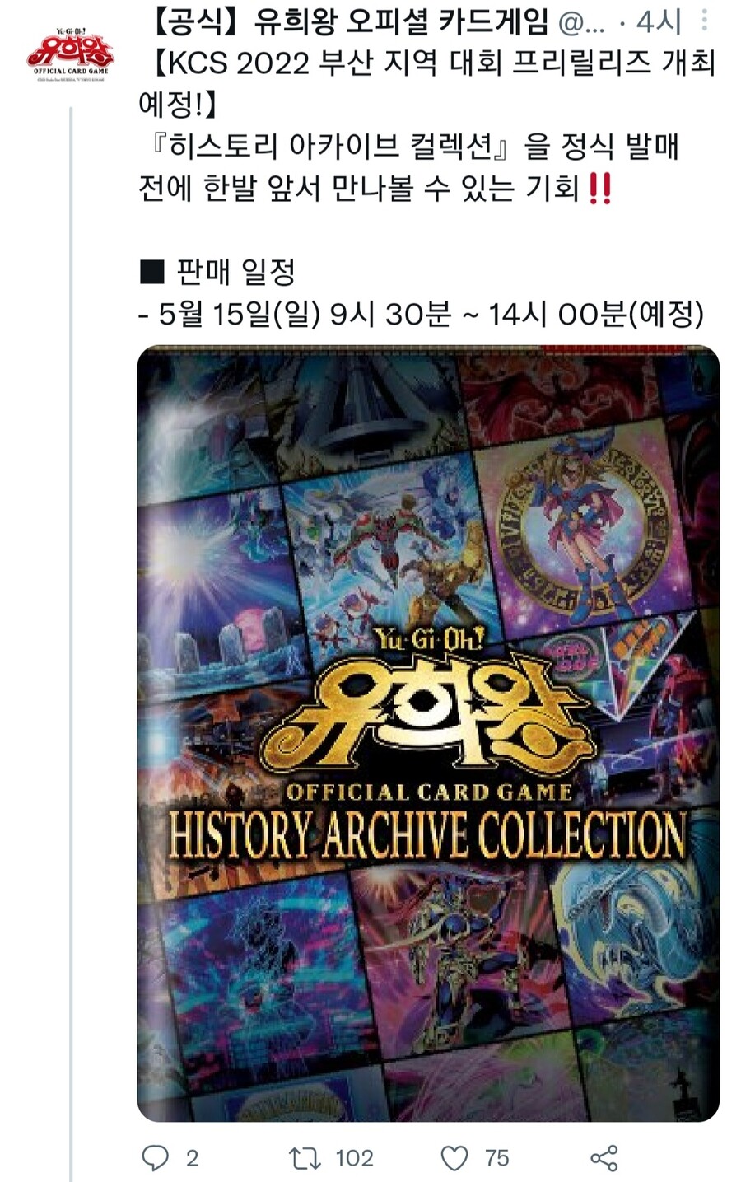Image resolution: width=741 pixels, height=1182 pixels.
Task: Open the like count 75
Action: click(x=496, y=1158)
